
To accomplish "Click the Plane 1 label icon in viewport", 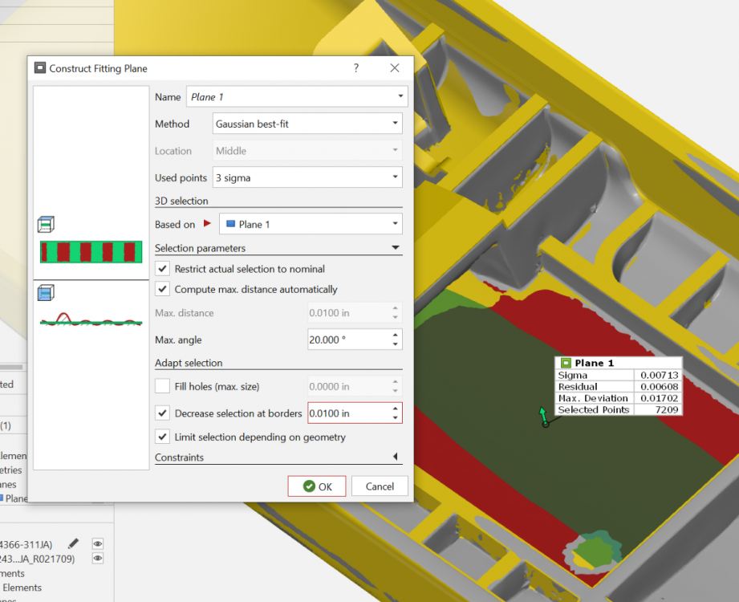I will pyautogui.click(x=566, y=363).
